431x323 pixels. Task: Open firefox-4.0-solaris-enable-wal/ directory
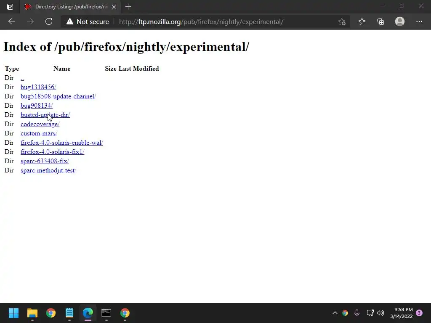click(x=62, y=143)
